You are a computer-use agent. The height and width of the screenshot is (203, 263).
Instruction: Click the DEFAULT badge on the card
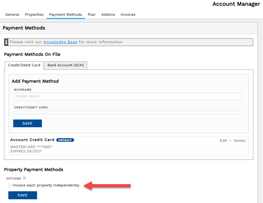click(x=65, y=140)
